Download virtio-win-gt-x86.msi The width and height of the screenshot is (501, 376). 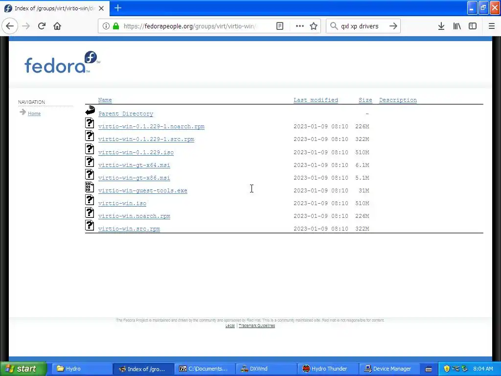[x=134, y=178]
